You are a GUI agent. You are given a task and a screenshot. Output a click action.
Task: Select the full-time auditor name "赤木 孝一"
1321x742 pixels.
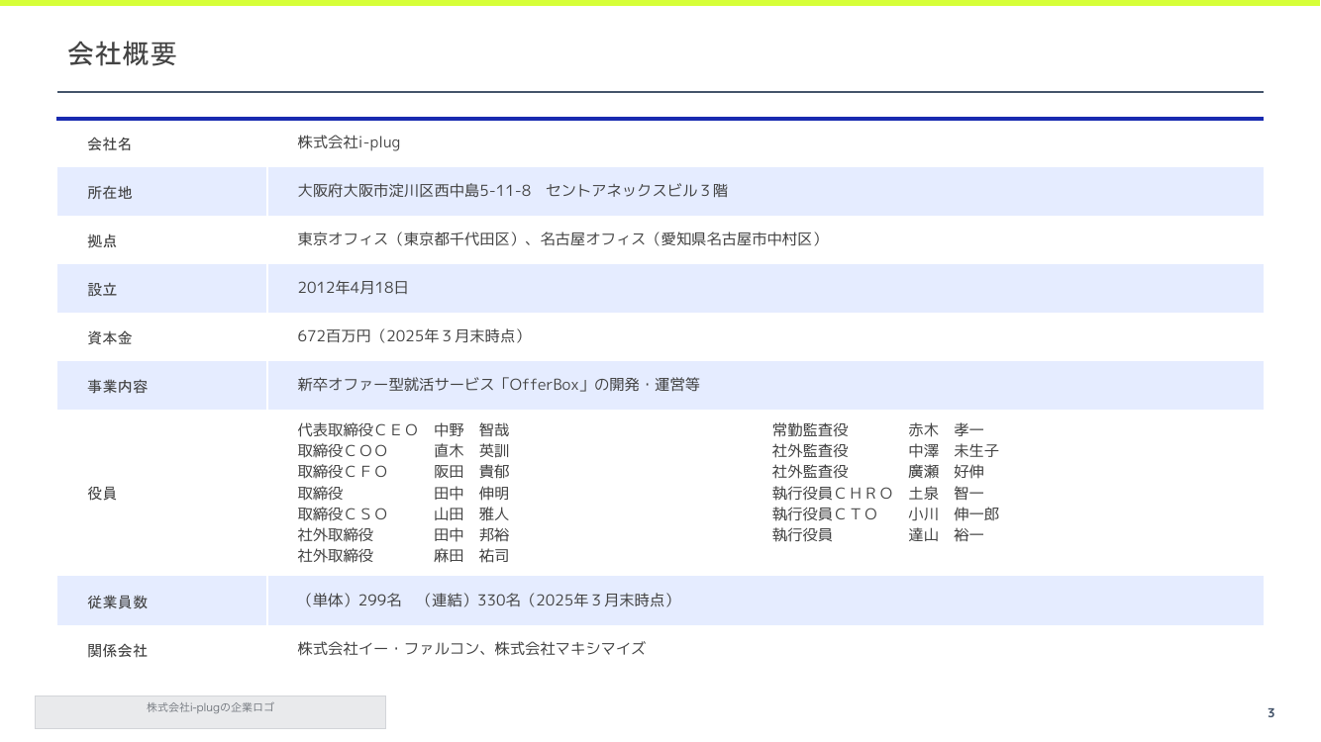click(x=947, y=430)
